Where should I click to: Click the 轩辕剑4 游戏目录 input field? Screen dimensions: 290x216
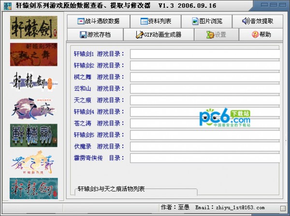pyautogui.click(x=205, y=112)
